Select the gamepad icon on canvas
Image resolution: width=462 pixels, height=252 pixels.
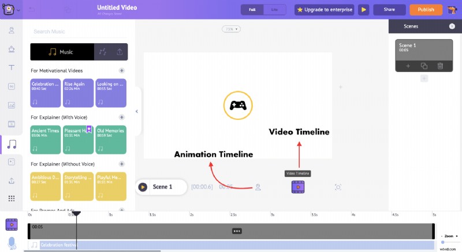[x=238, y=106]
